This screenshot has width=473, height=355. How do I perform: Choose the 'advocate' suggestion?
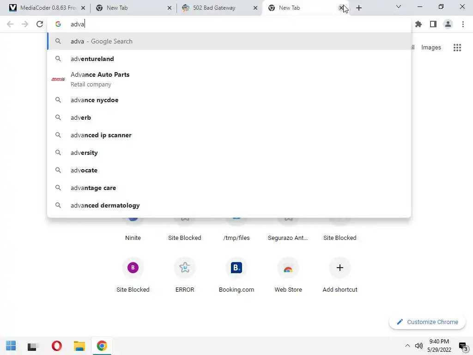[229, 170]
